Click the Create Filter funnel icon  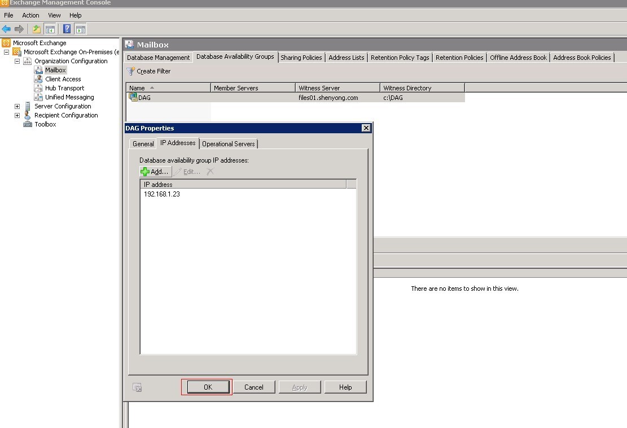[x=130, y=71]
